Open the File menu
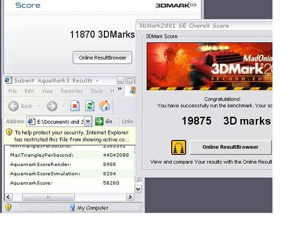 [13, 91]
